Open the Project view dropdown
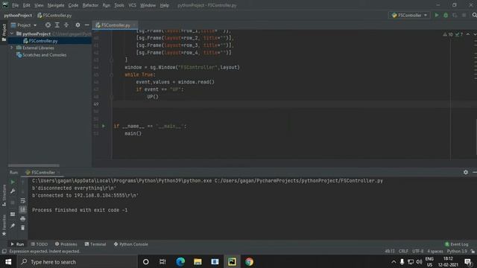 point(24,25)
